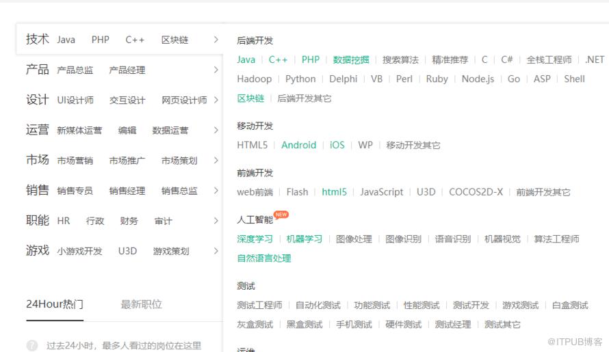Open COCOS2D-X under 前端开发
The height and width of the screenshot is (352, 609).
[x=476, y=192]
